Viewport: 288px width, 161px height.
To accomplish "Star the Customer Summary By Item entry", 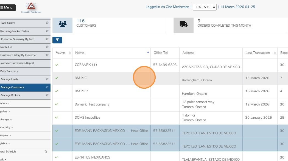I will [x=47, y=39].
